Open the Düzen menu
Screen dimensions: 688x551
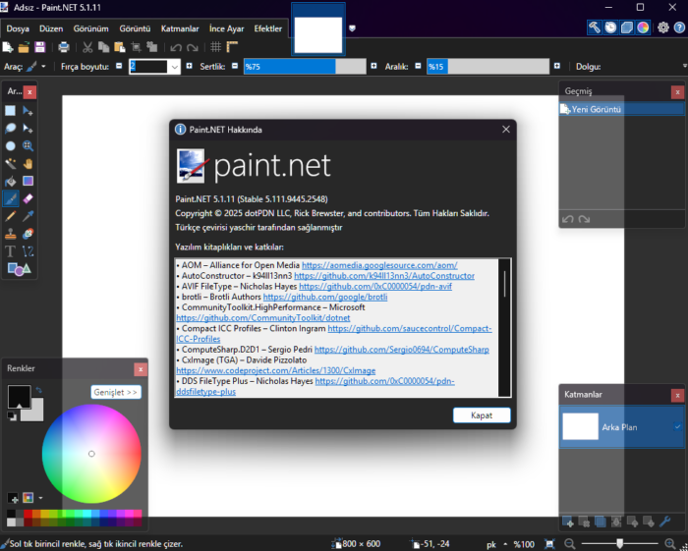coord(51,28)
